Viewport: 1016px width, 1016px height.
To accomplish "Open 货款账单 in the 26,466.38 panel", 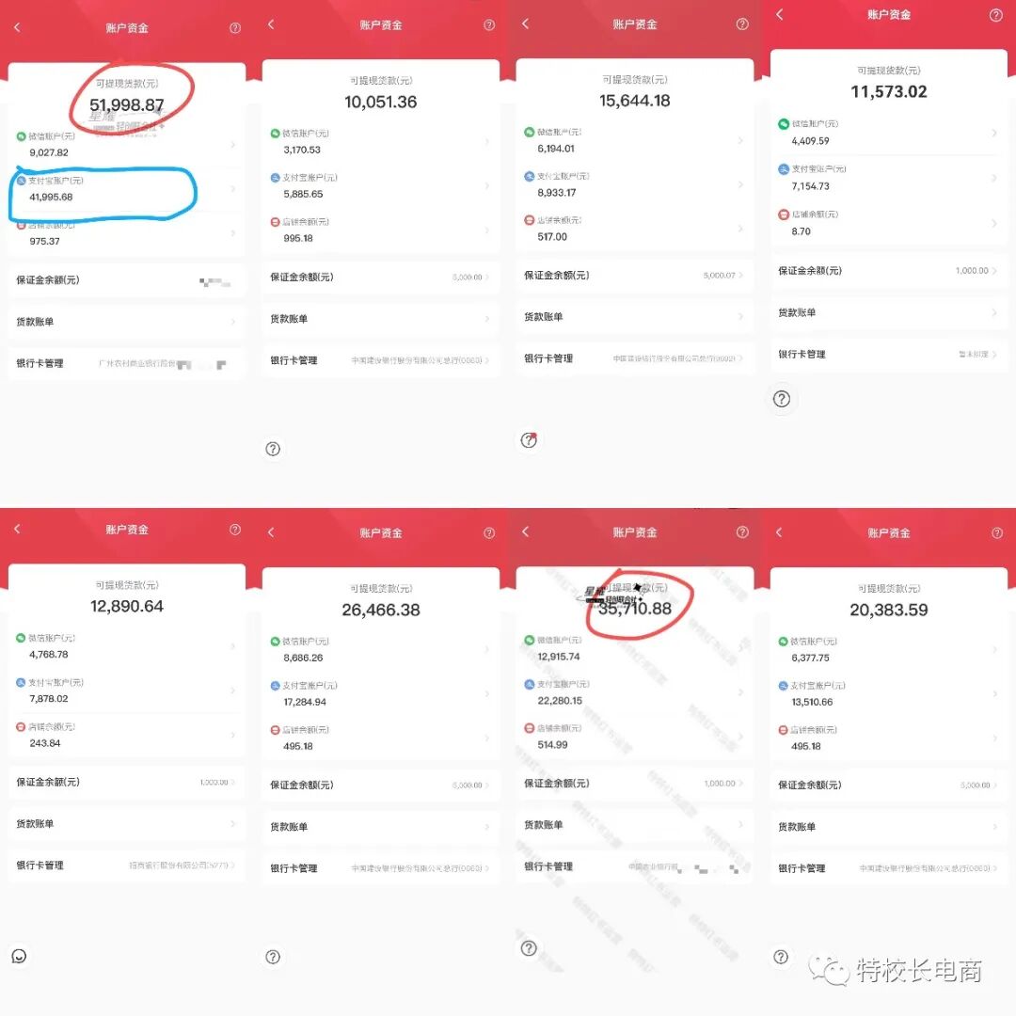I will 380,827.
